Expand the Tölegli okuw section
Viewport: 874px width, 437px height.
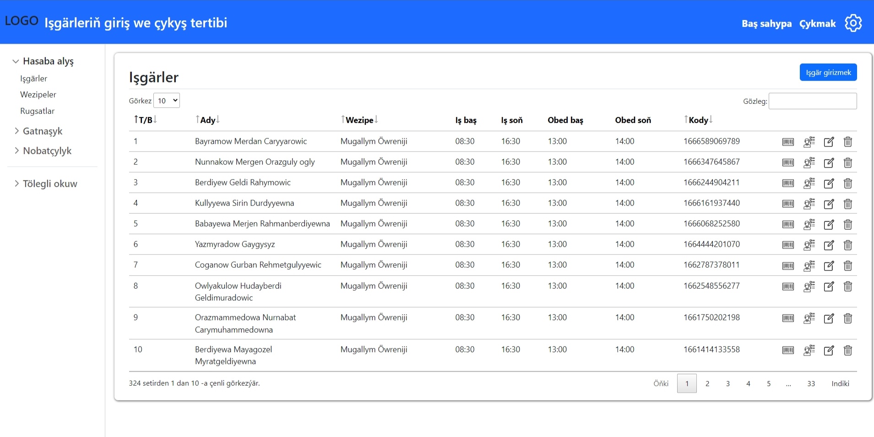(49, 184)
